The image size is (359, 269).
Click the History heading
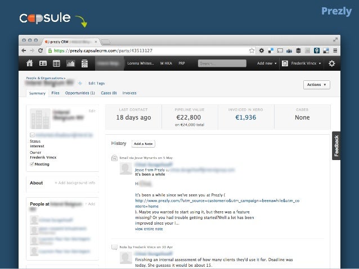pyautogui.click(x=119, y=143)
